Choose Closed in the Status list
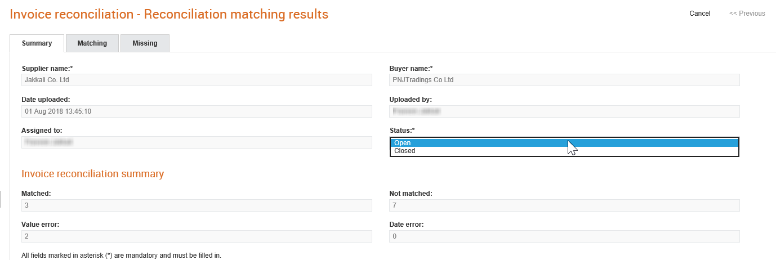 (564, 151)
